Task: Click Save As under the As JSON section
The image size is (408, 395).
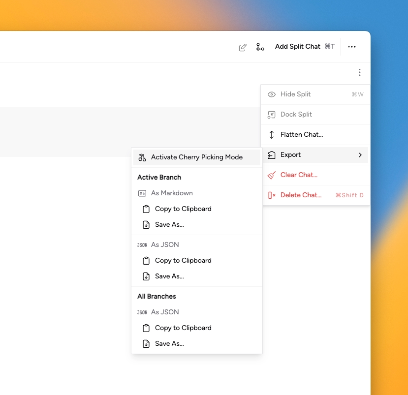Action: point(169,276)
